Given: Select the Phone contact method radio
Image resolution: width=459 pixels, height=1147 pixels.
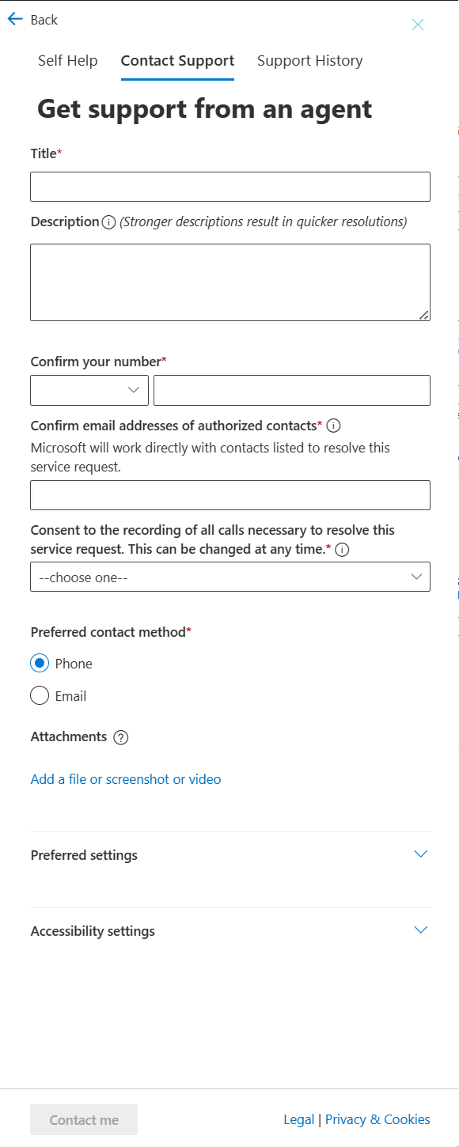Looking at the screenshot, I should point(40,664).
